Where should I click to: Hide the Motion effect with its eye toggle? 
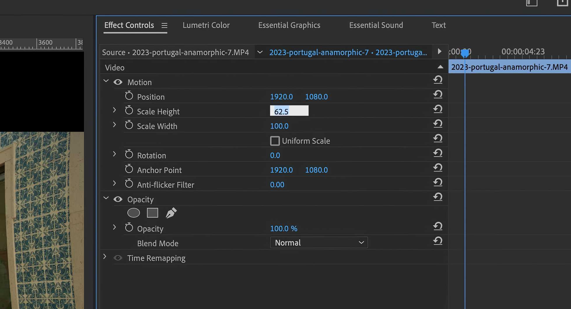[118, 82]
